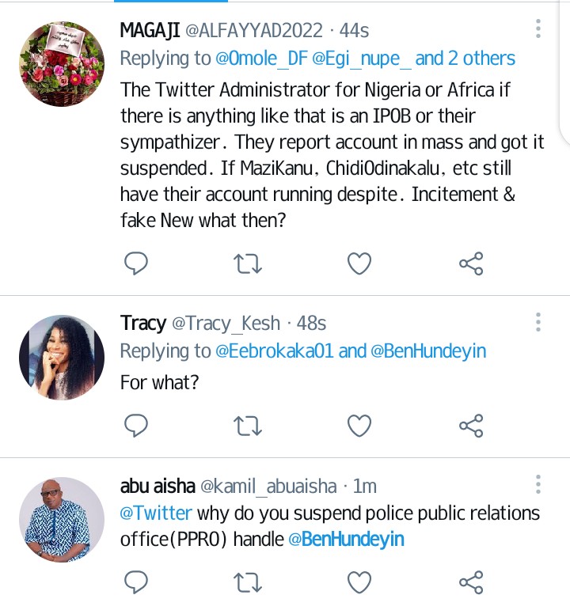This screenshot has width=570, height=610.
Task: Open the @Twitter mention link
Action: coord(156,513)
